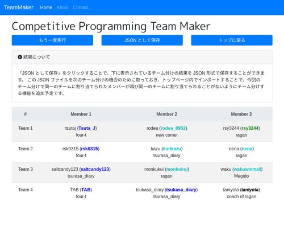The height and width of the screenshot is (225, 284).
Task: Click the # column header
Action: pyautogui.click(x=26, y=114)
